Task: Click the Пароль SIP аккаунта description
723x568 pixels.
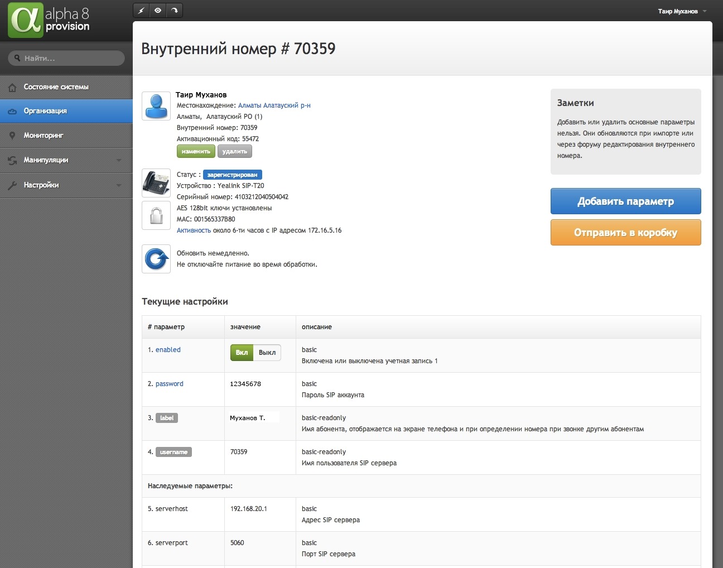Action: pos(333,395)
